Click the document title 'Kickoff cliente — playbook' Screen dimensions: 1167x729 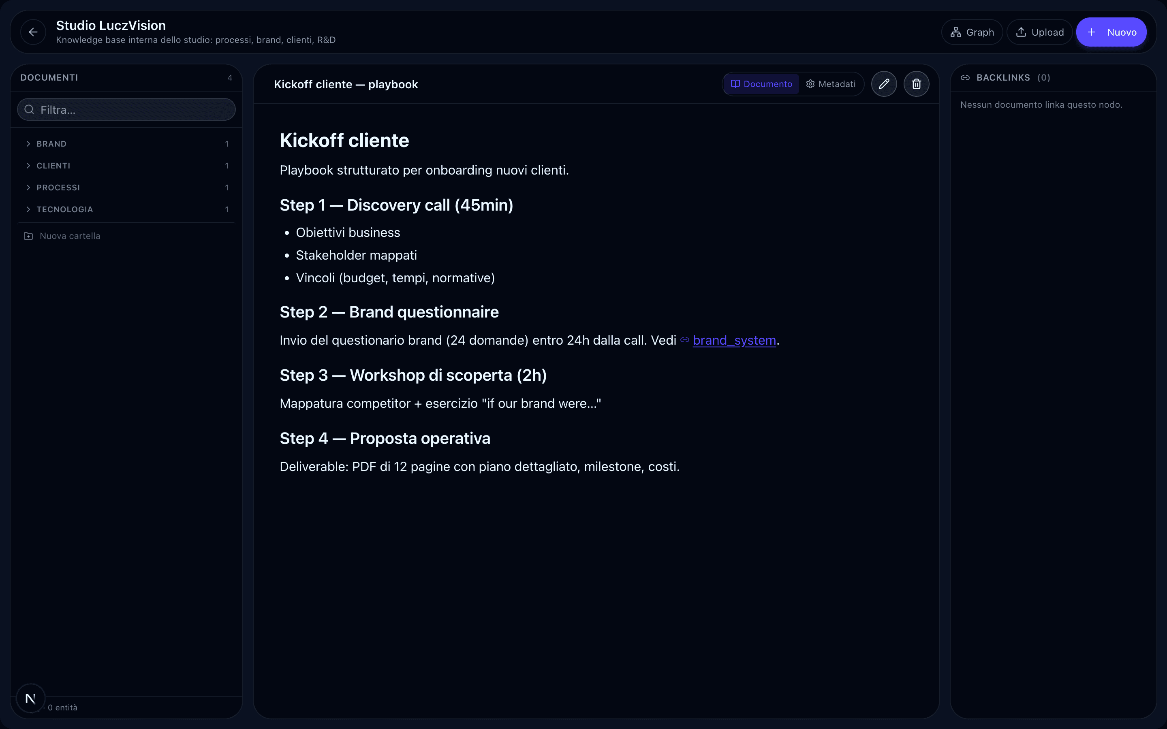point(346,84)
